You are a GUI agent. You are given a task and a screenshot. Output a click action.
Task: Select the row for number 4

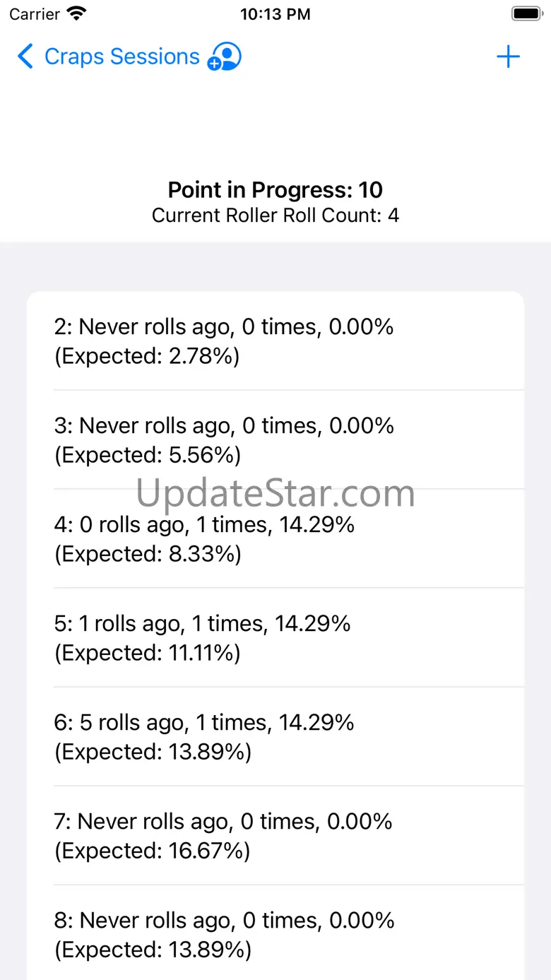275,538
